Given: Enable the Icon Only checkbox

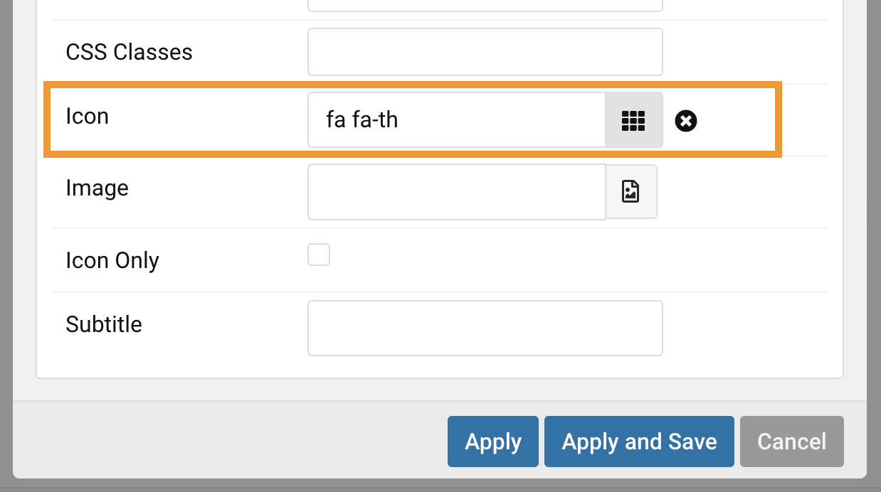Looking at the screenshot, I should [319, 255].
